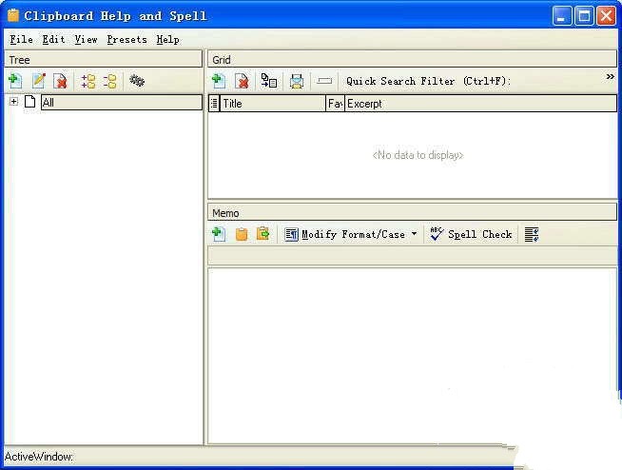Open the View menu
This screenshot has width=622, height=470.
87,39
